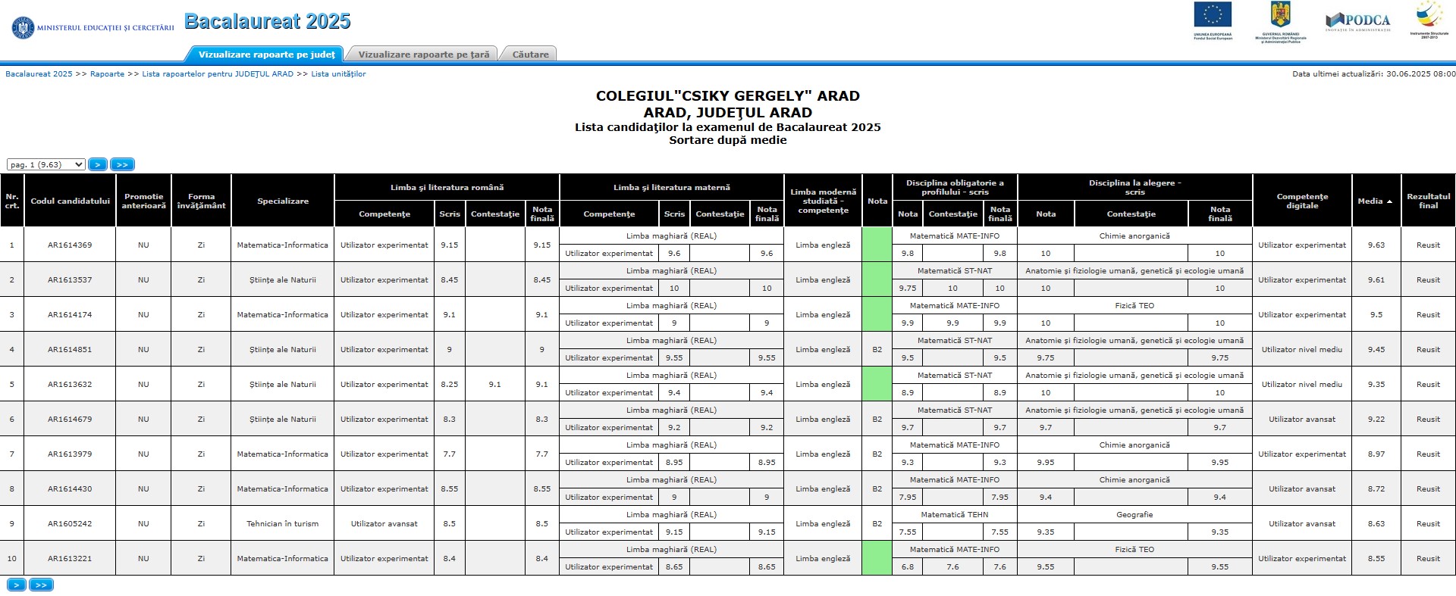Click the top next page arrow button
The width and height of the screenshot is (1456, 596).
98,164
